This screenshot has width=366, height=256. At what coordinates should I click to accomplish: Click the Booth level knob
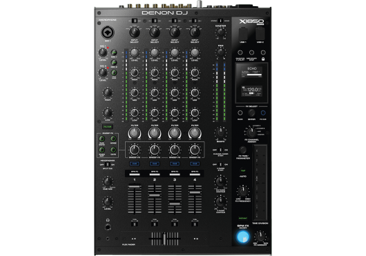(220, 133)
